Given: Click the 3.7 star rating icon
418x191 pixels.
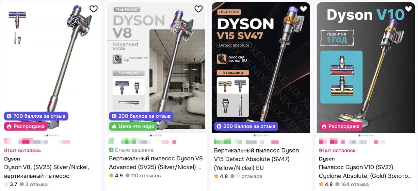Looking at the screenshot, I should tap(6, 184).
